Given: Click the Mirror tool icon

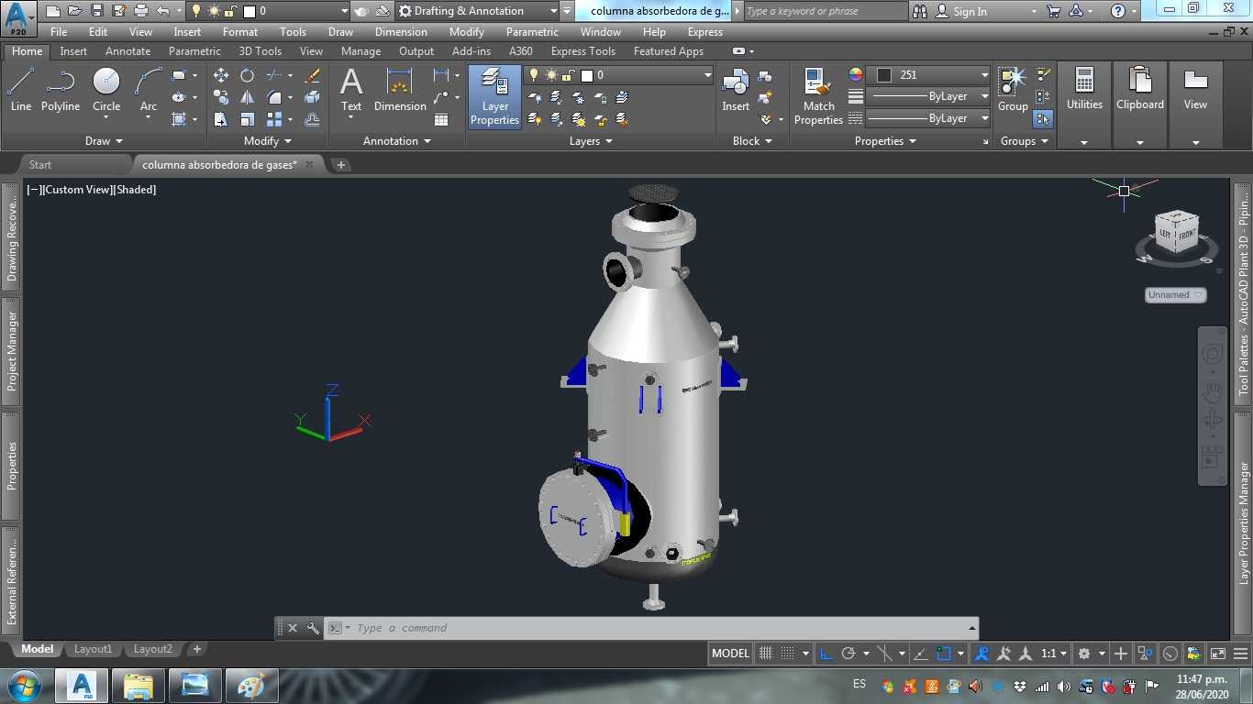Looking at the screenshot, I should [248, 97].
